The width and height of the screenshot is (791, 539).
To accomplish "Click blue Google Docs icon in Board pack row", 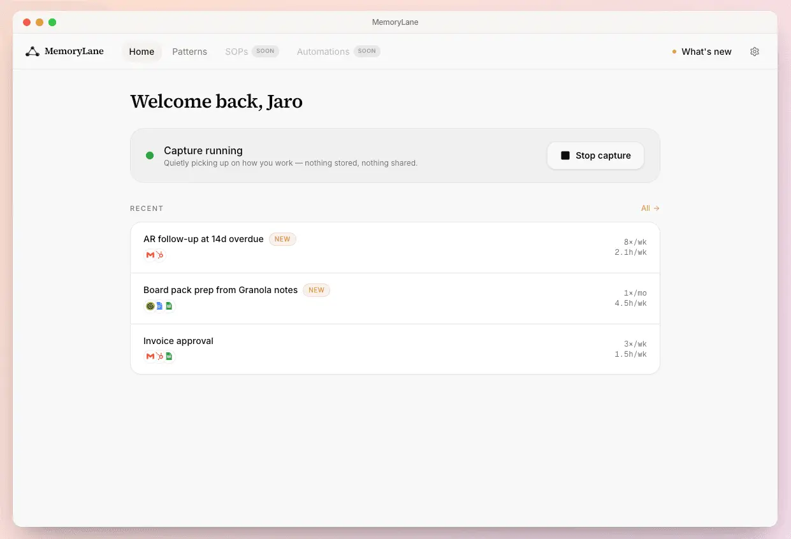I will click(x=160, y=306).
